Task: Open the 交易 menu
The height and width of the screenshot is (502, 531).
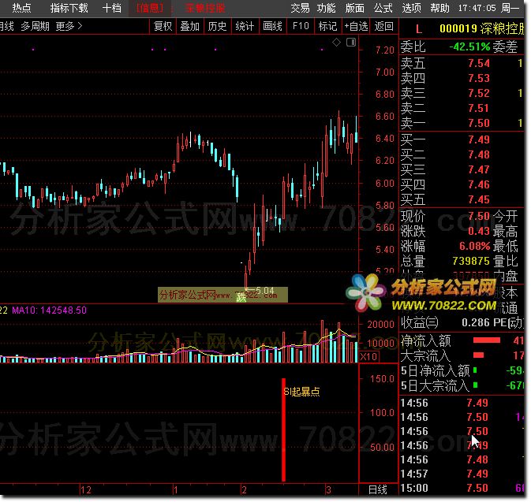Action: point(300,8)
